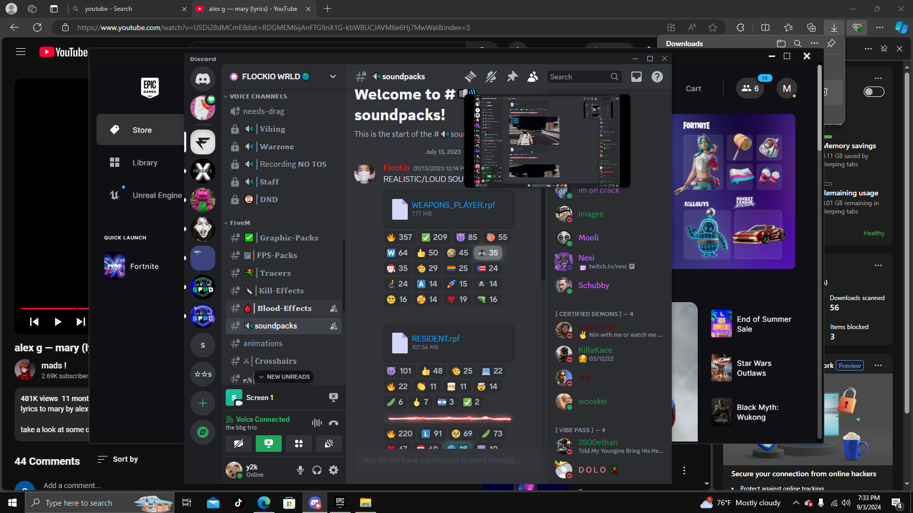
Task: Deafen headphones in Discord user panel
Action: click(317, 470)
